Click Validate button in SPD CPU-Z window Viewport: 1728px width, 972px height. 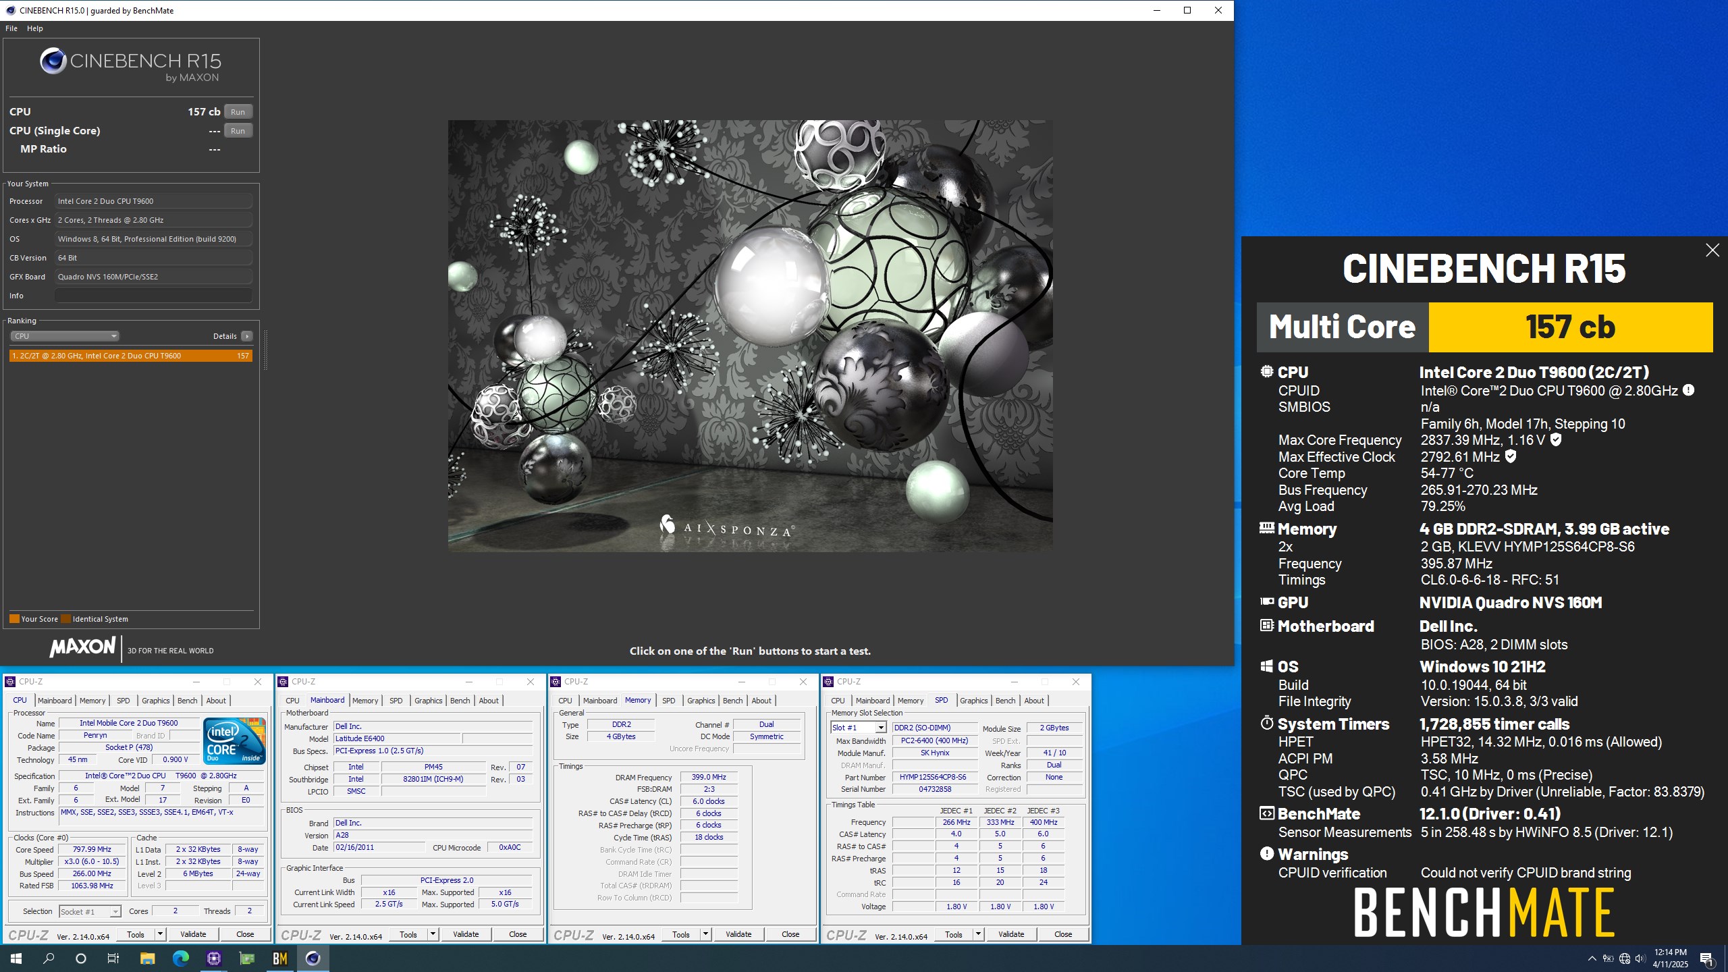(x=1011, y=934)
